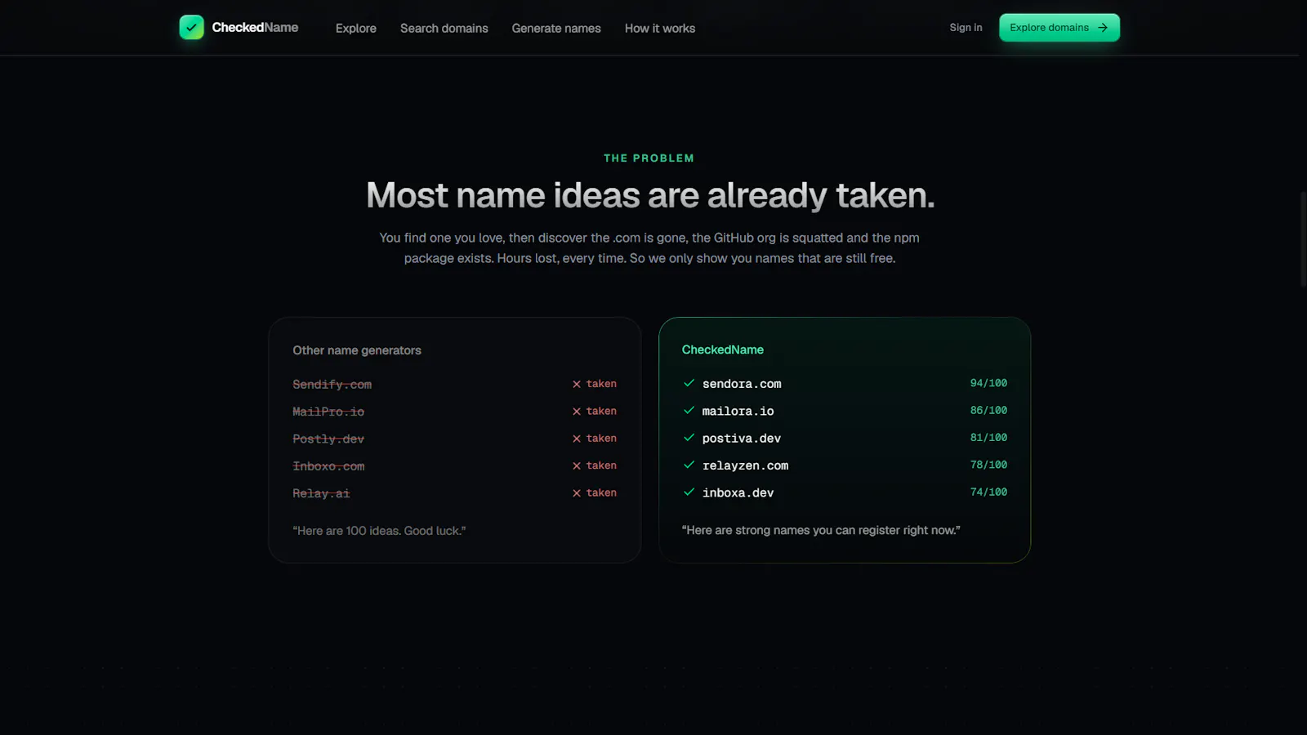Click the struck-through Relay.ai name
This screenshot has width=1307, height=735.
(321, 493)
